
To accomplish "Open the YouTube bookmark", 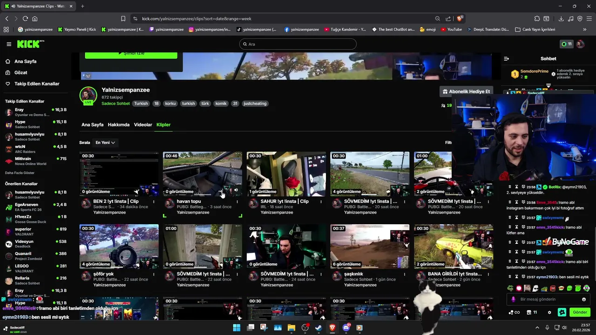I will [x=451, y=29].
